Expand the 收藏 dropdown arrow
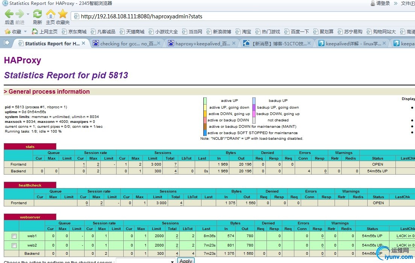The width and height of the screenshot is (415, 263). [x=26, y=31]
